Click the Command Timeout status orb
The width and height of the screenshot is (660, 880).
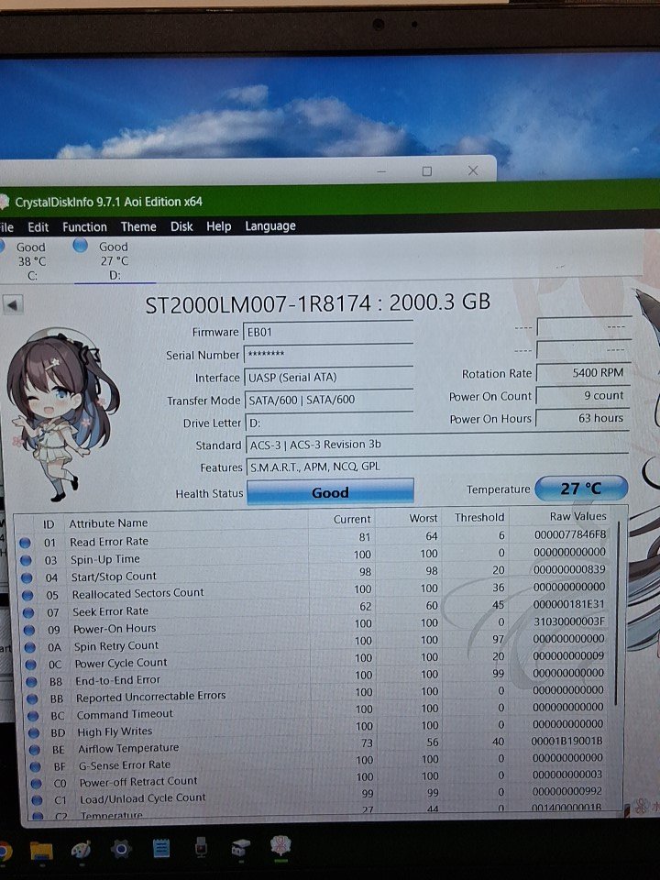click(33, 716)
